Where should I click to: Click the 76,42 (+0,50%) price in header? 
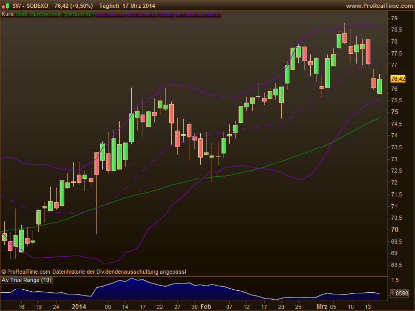[73, 6]
